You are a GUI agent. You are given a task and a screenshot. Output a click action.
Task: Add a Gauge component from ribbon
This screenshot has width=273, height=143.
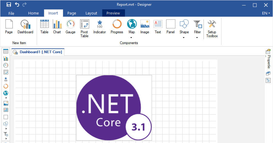point(70,27)
